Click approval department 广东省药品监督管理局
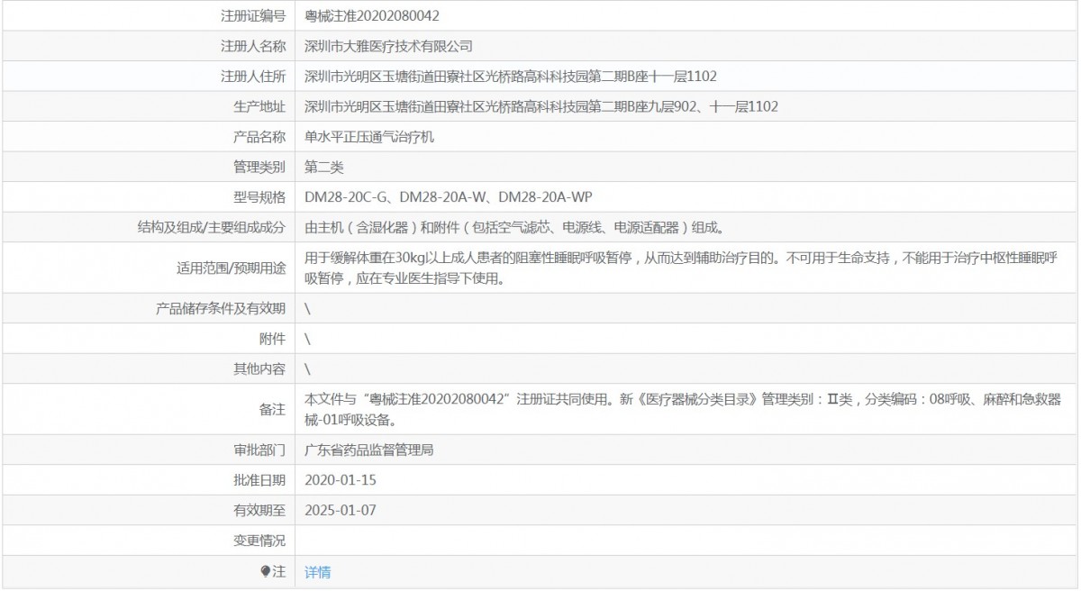Screen dimensions: 1081x591 369,450
